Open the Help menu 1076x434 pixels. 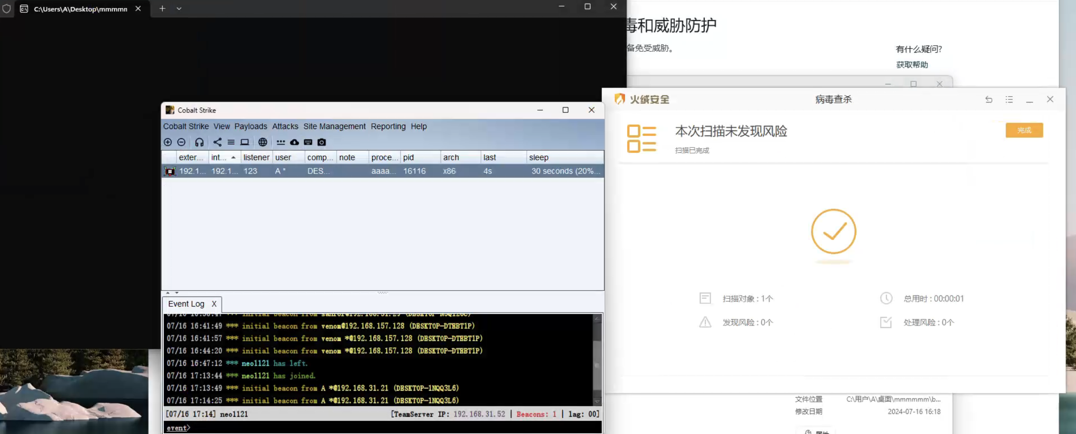418,127
